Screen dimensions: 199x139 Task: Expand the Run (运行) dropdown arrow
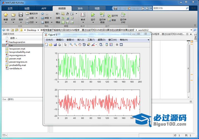pyautogui.click(x=93, y=23)
